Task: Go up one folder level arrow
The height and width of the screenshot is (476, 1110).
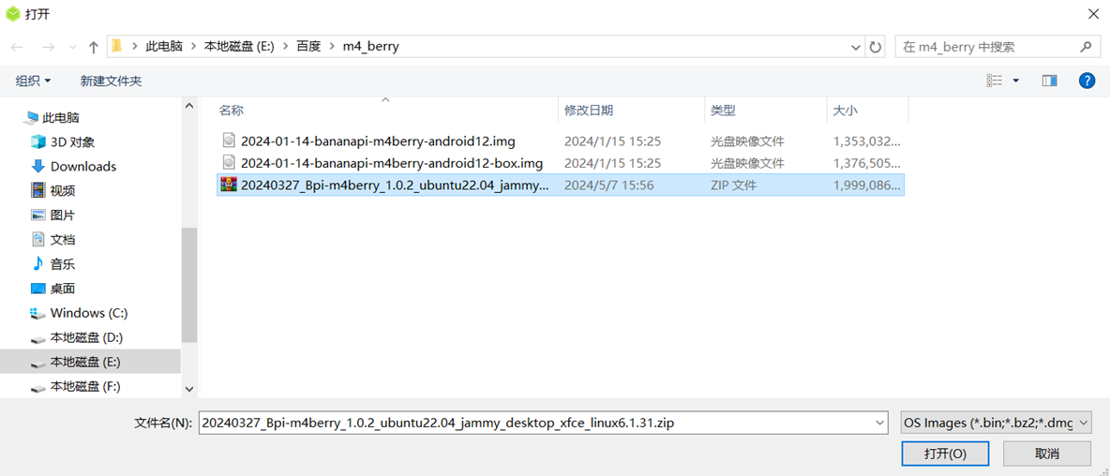Action: coord(94,48)
